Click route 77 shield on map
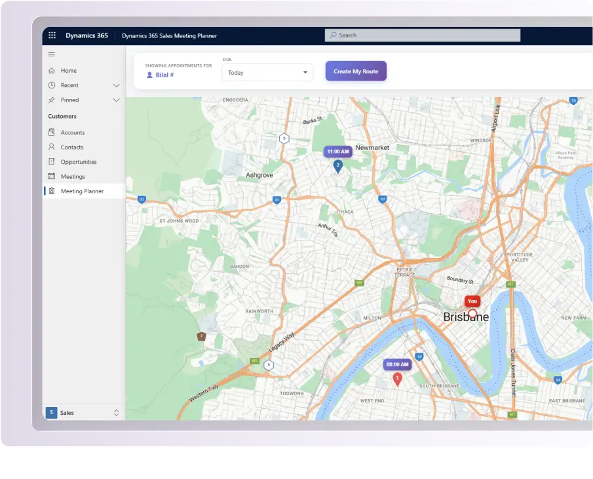Viewport: 593px width, 479px height. click(383, 199)
